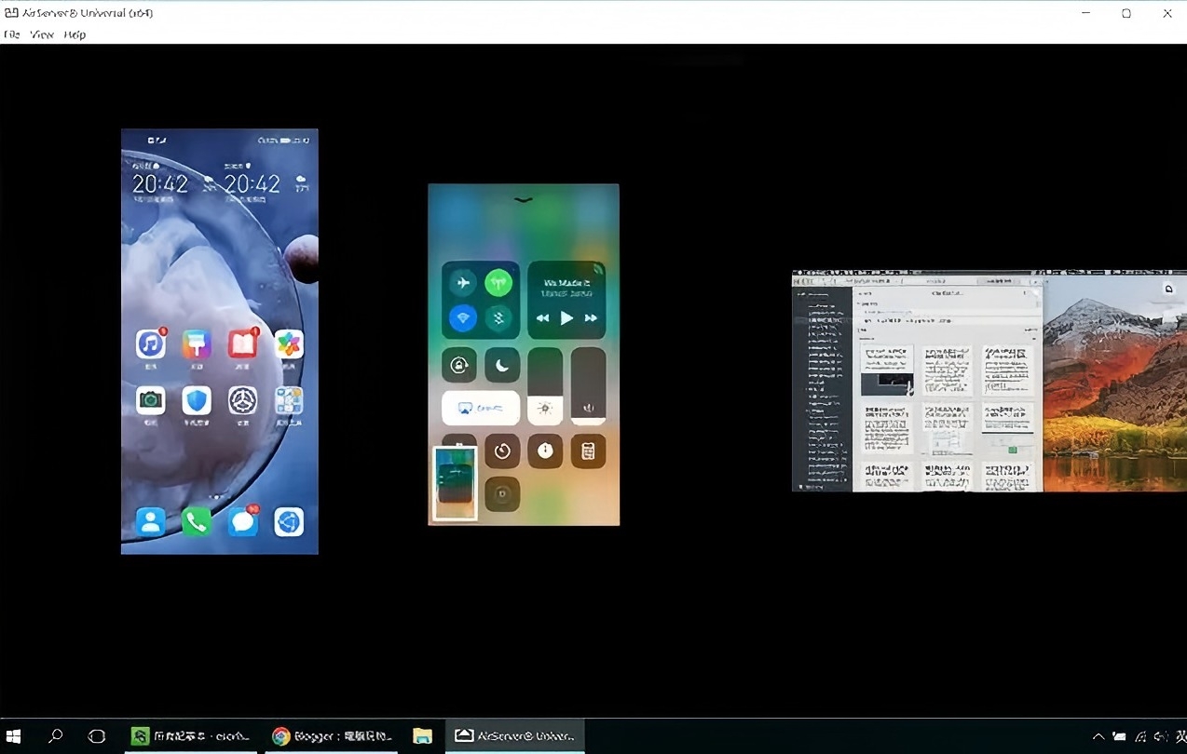Viewport: 1187px width, 754px height.
Task: Tap the AirPlay icon on the music tile
Action: (x=598, y=269)
